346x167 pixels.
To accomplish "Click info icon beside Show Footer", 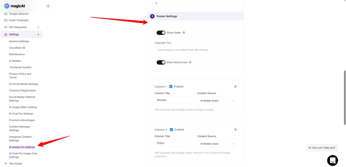I will 184,33.
